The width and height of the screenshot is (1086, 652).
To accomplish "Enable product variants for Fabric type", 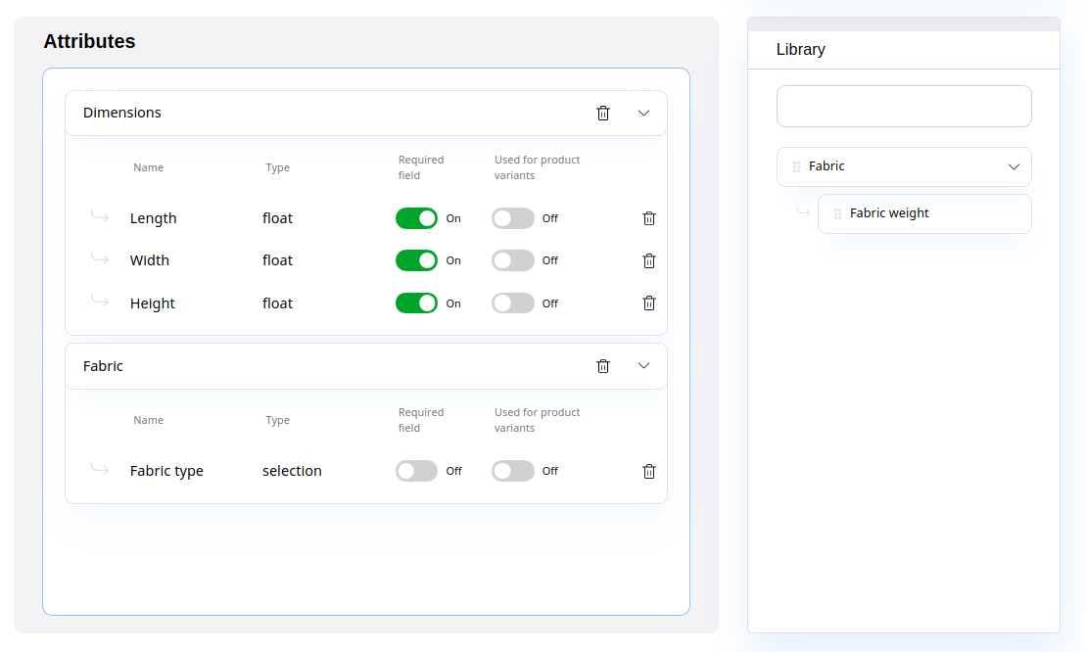I will (x=512, y=471).
